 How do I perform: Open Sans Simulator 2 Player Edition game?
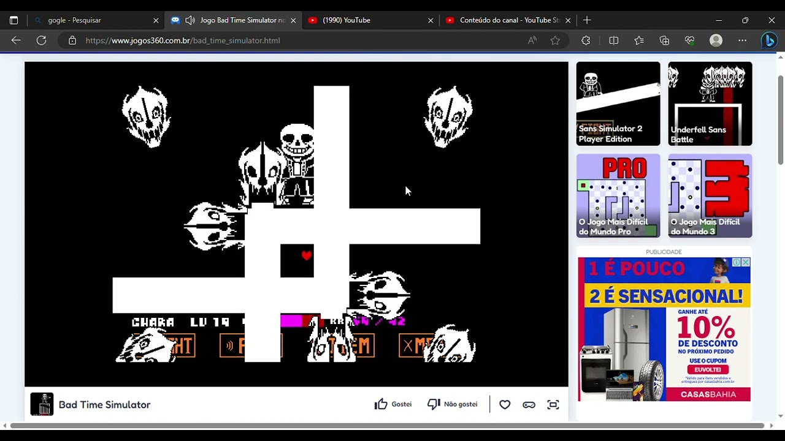[x=618, y=104]
